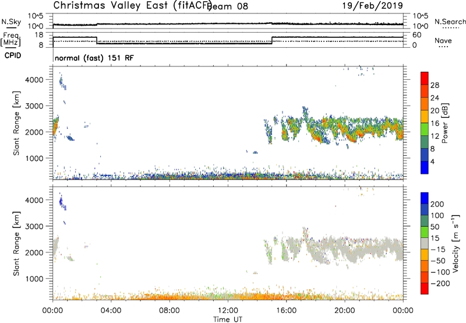Click the "Freq. [MHz]" label

[x=10, y=40]
